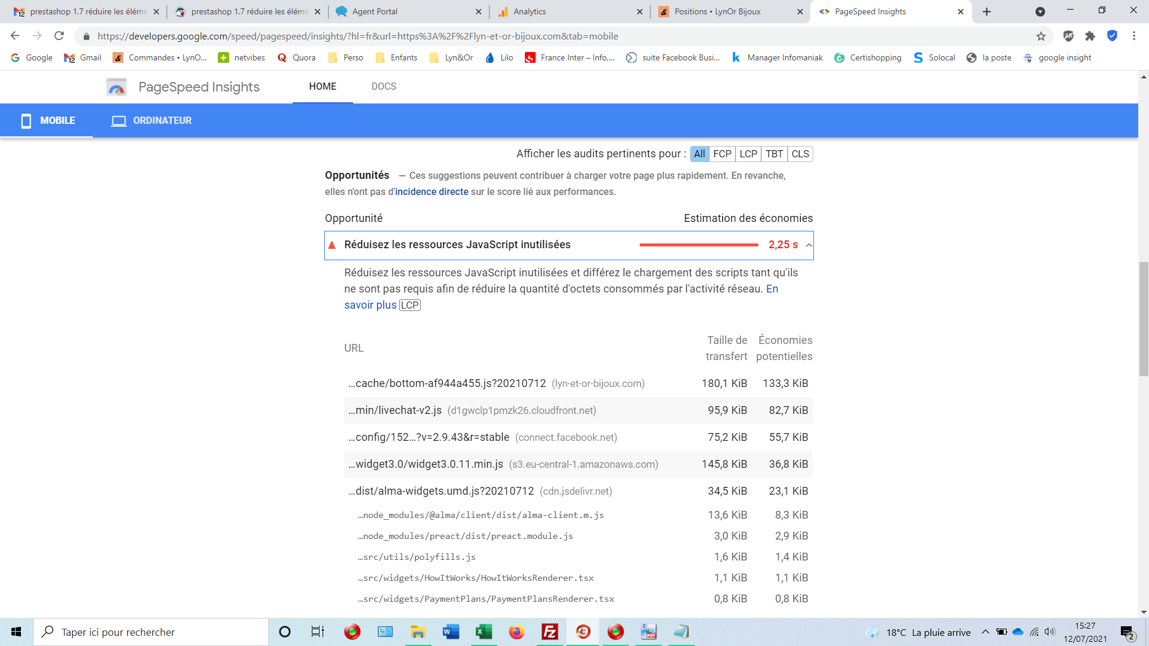
Task: Show hidden system tray icons
Action: [x=985, y=632]
